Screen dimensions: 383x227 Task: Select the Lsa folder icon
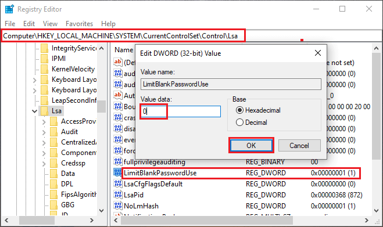(x=44, y=111)
